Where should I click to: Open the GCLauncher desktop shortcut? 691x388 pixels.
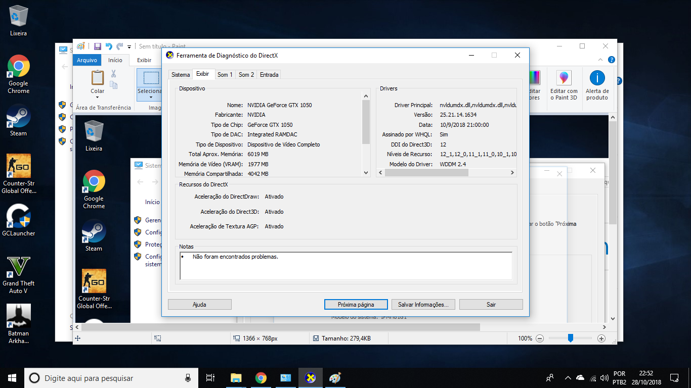19,220
